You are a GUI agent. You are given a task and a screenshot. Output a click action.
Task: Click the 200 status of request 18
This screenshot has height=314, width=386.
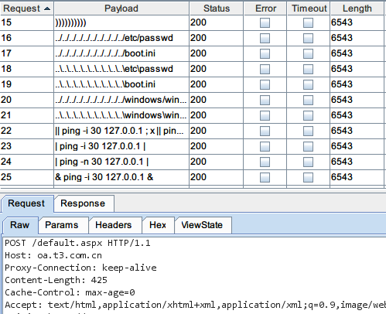(217, 69)
